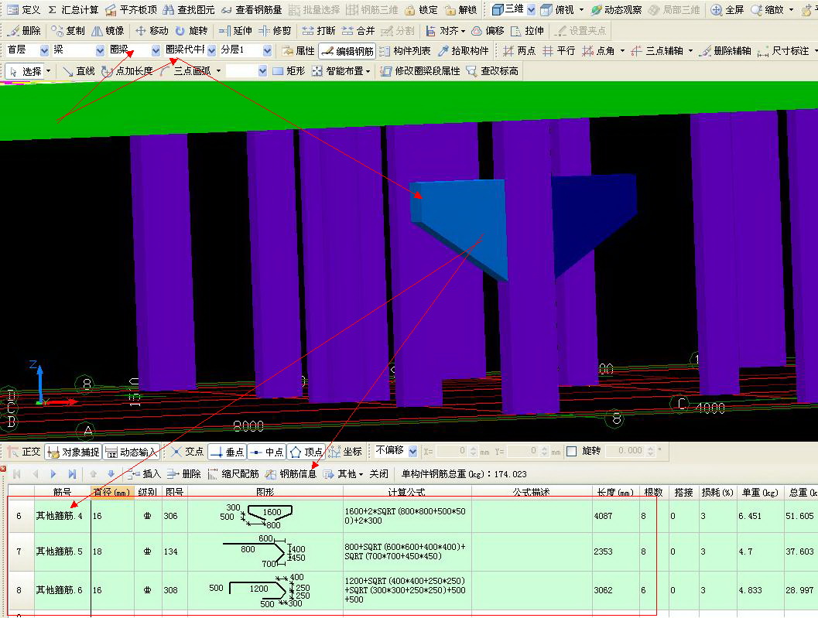Click 编辑钢筋 edit rebar button
Image resolution: width=818 pixels, height=618 pixels.
point(347,51)
